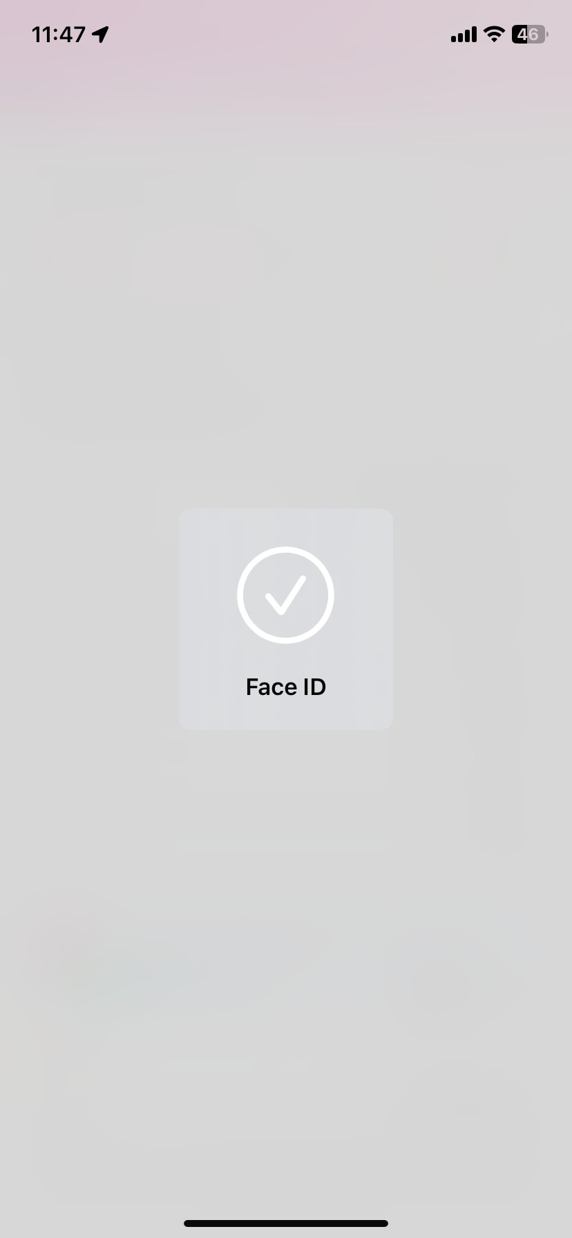Tap the battery indicator showing 46
The width and height of the screenshot is (572, 1238).
[530, 34]
